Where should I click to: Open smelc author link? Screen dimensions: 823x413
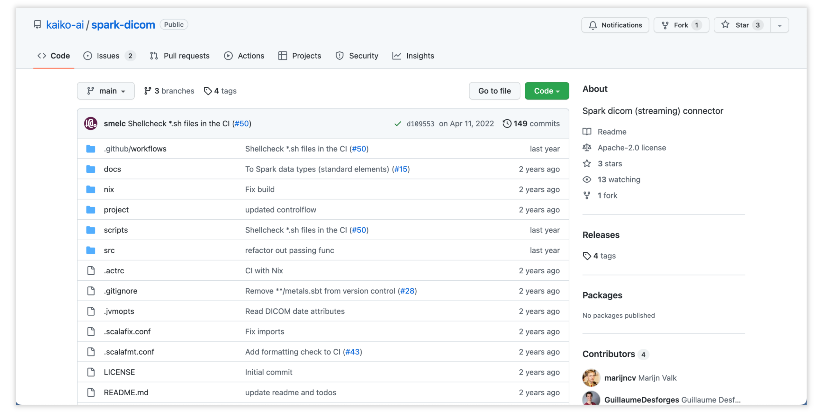[114, 123]
